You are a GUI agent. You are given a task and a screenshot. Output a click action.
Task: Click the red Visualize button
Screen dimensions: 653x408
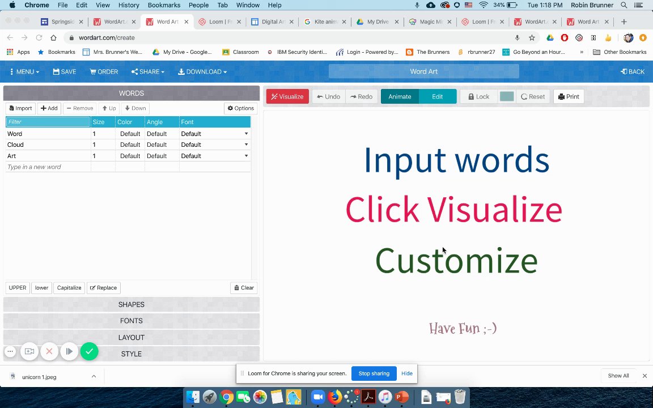(287, 96)
